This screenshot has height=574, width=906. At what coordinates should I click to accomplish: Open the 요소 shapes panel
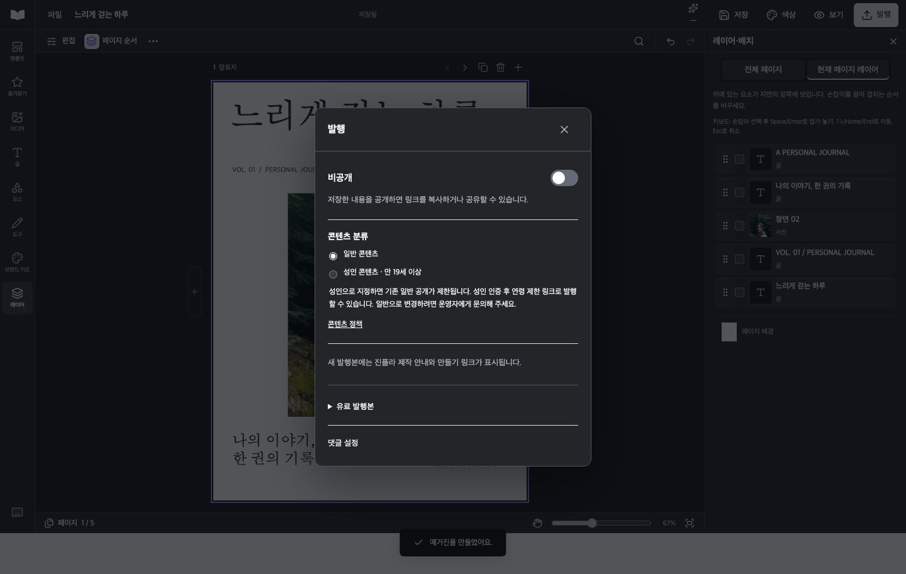[17, 192]
